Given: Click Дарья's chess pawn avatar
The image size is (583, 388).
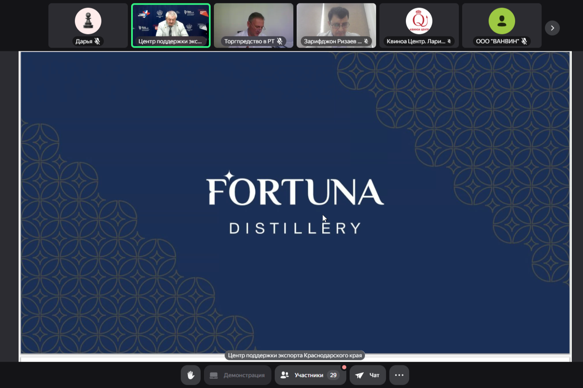Looking at the screenshot, I should point(88,21).
